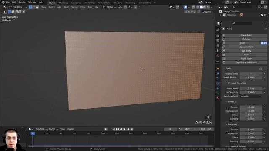Click Rigid Body Constraint icon

click(x=224, y=62)
